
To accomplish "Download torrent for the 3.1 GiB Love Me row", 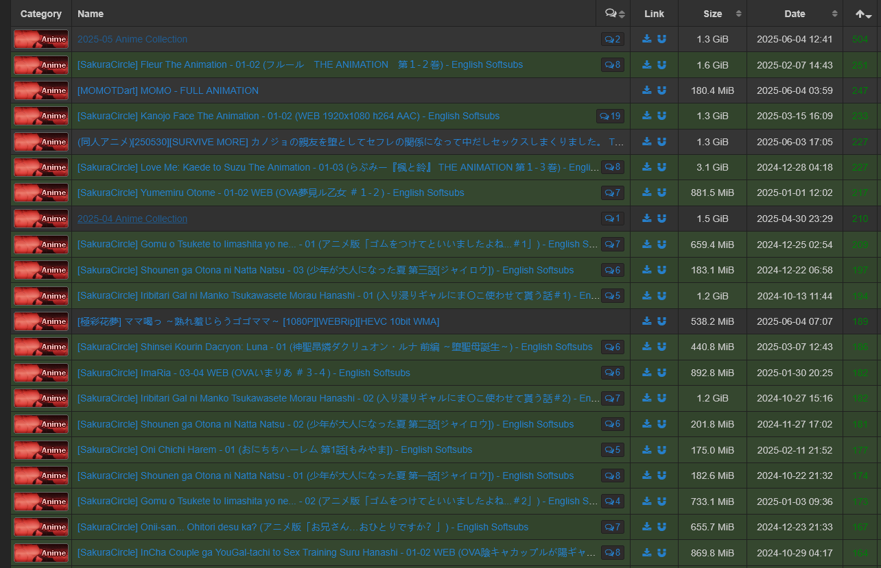I will (646, 167).
